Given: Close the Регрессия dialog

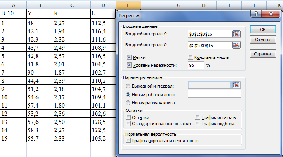Looking at the screenshot, I should click(x=271, y=14).
